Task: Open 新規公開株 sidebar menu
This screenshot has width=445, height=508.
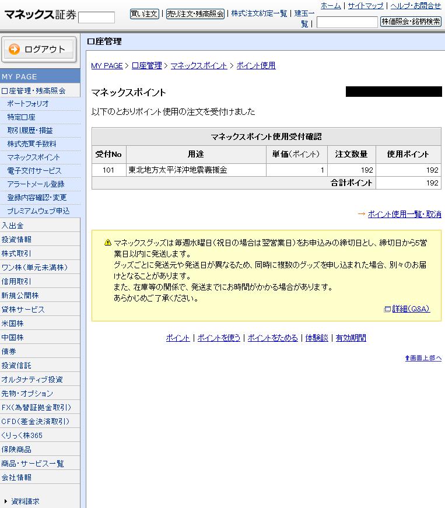Action: [40, 295]
